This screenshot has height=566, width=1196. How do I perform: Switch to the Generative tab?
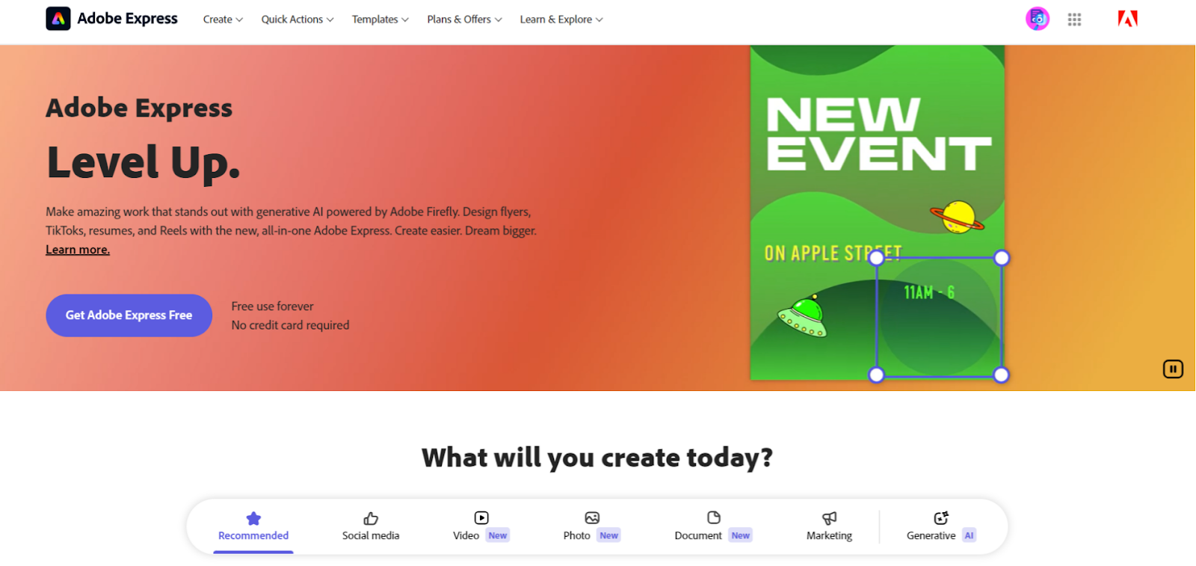941,527
